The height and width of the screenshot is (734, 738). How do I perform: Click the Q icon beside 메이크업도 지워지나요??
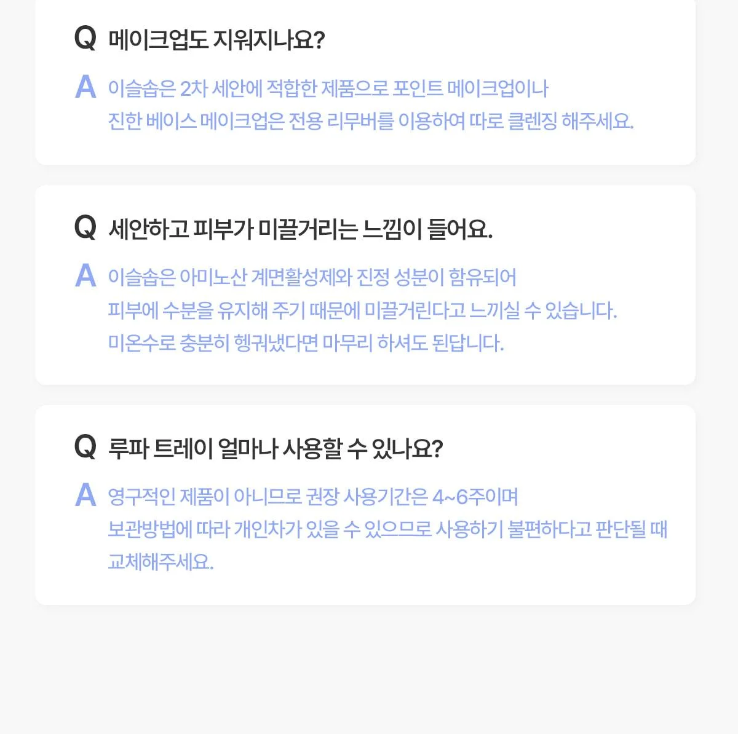[x=85, y=39]
